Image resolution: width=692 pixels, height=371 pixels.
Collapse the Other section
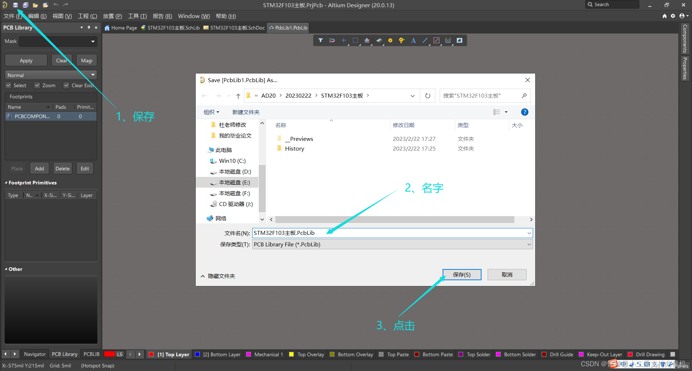[6, 269]
